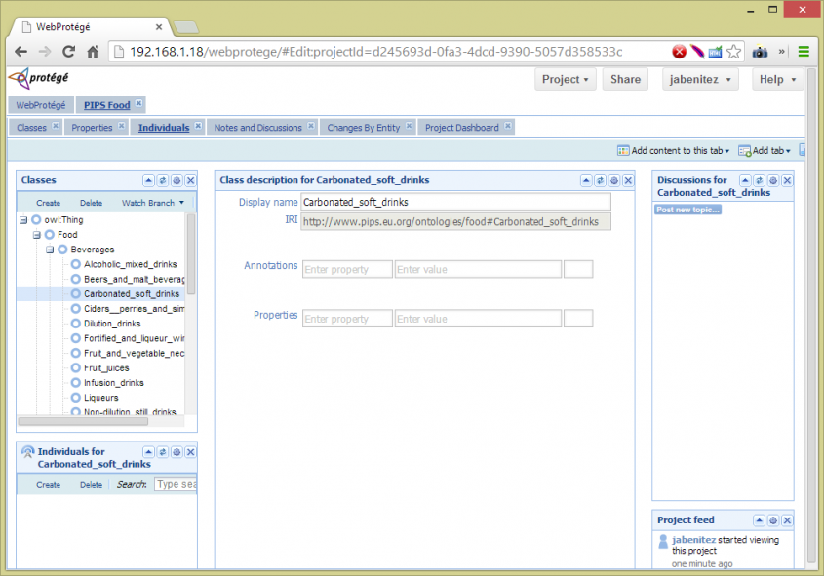Open the Project Dashboard tab
Viewport: 824px width, 576px height.
click(461, 128)
